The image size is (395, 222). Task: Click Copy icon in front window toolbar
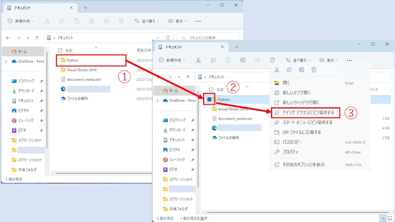point(213,60)
